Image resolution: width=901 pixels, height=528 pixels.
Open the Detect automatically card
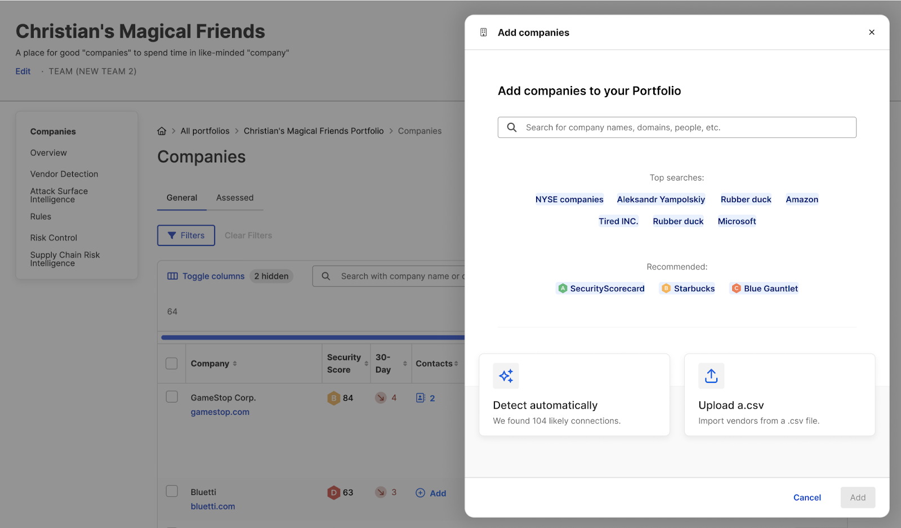pyautogui.click(x=574, y=395)
